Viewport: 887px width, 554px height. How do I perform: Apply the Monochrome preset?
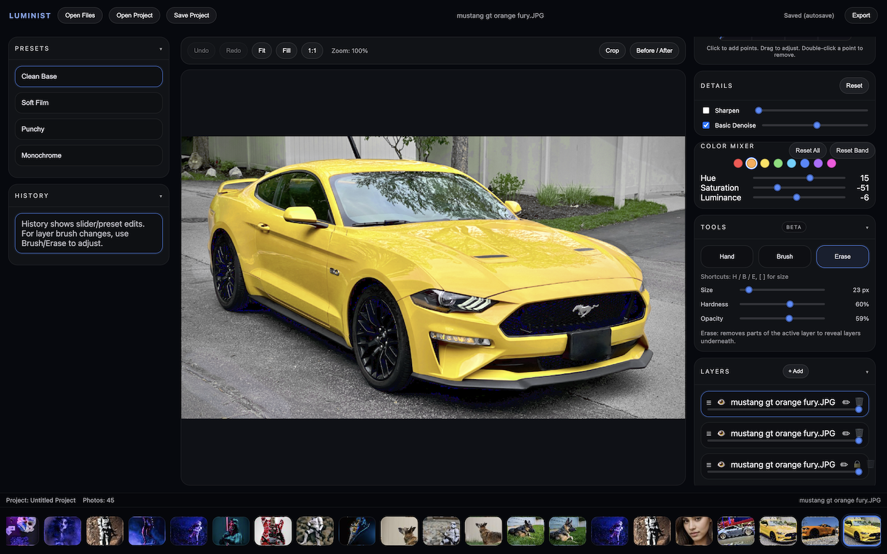pyautogui.click(x=89, y=156)
